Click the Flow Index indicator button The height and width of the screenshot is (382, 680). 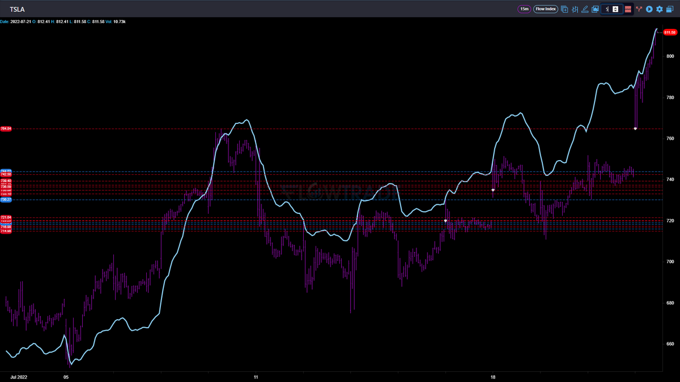546,9
